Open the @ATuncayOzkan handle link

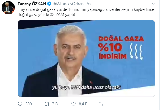point(68,4)
